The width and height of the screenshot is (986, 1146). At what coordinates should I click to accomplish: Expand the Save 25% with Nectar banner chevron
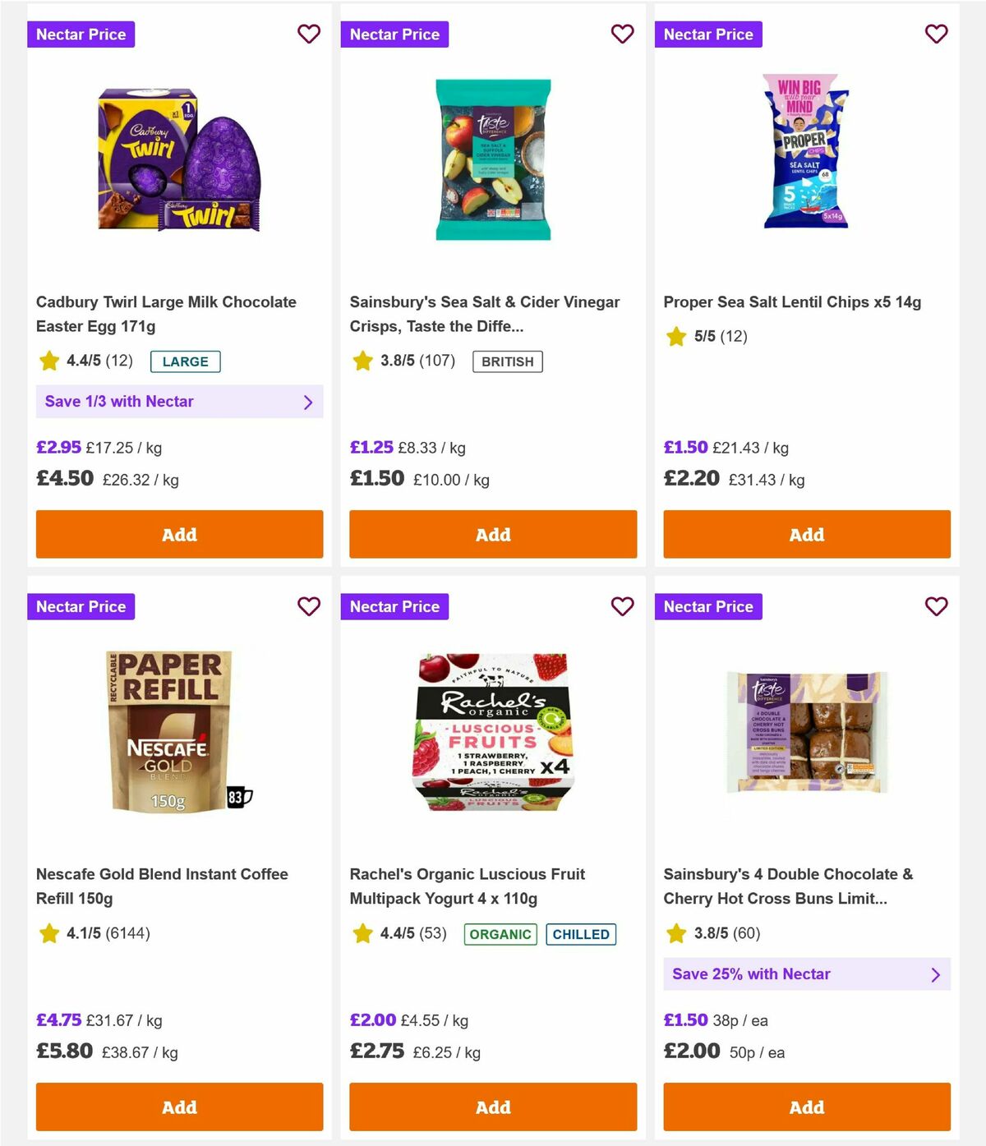[x=935, y=974]
